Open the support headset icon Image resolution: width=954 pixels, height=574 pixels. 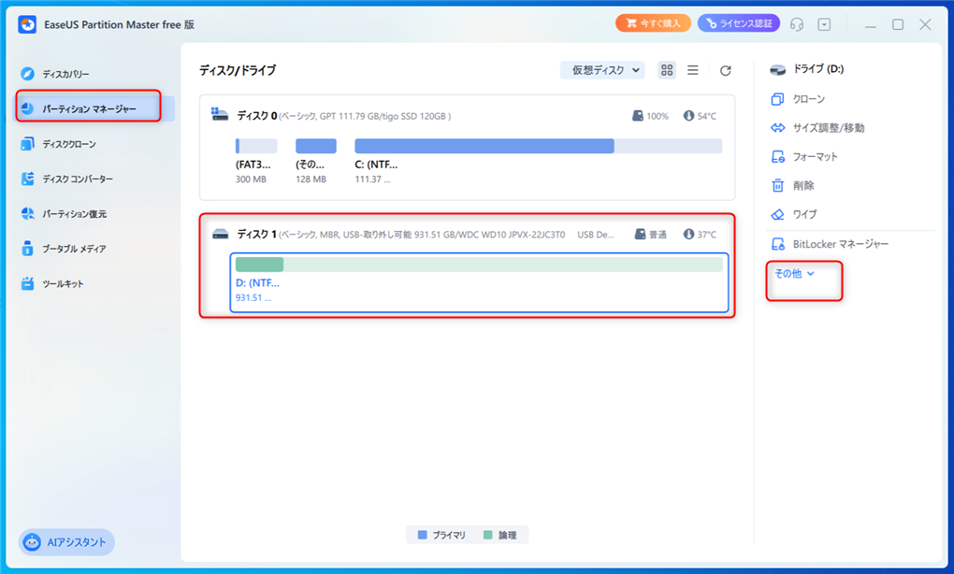pos(797,24)
